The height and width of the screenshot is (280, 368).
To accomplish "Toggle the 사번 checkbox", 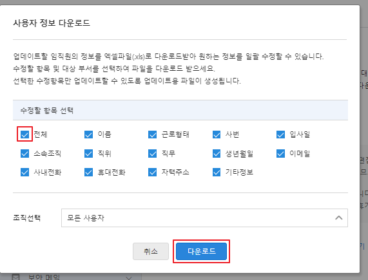I will coord(217,135).
